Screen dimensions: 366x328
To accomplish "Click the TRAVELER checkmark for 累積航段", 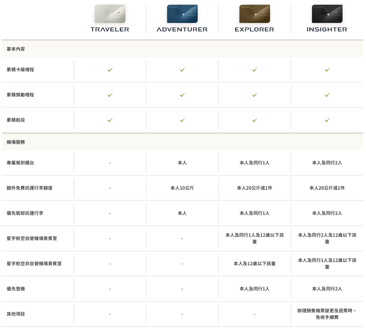I will [x=110, y=120].
